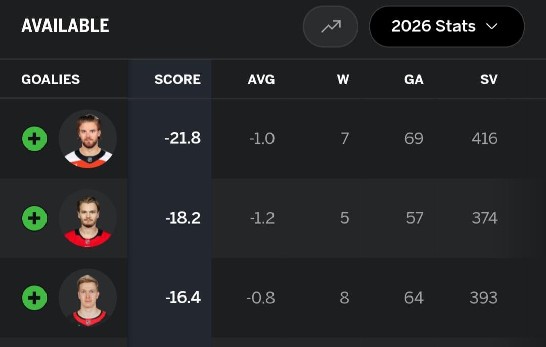
Task: Click the chevron in 2026 Stats
Action: [x=492, y=26]
